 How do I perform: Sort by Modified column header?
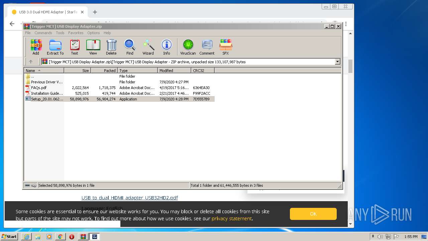(174, 71)
